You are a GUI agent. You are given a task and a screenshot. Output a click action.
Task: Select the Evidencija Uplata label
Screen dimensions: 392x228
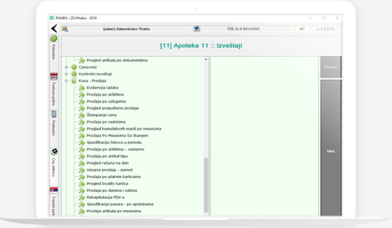coord(102,88)
